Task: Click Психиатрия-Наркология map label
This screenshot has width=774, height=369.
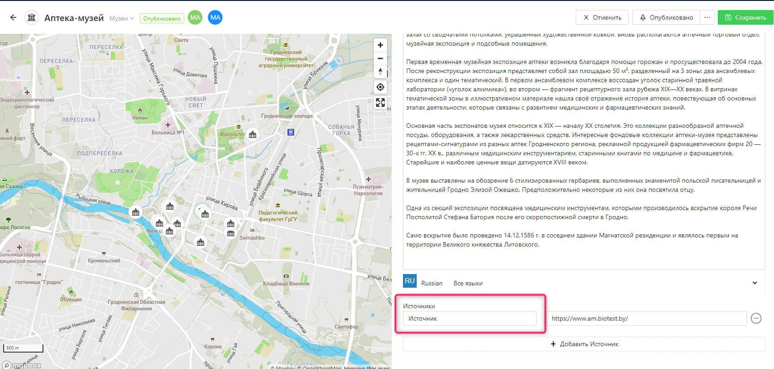Action: [368, 190]
